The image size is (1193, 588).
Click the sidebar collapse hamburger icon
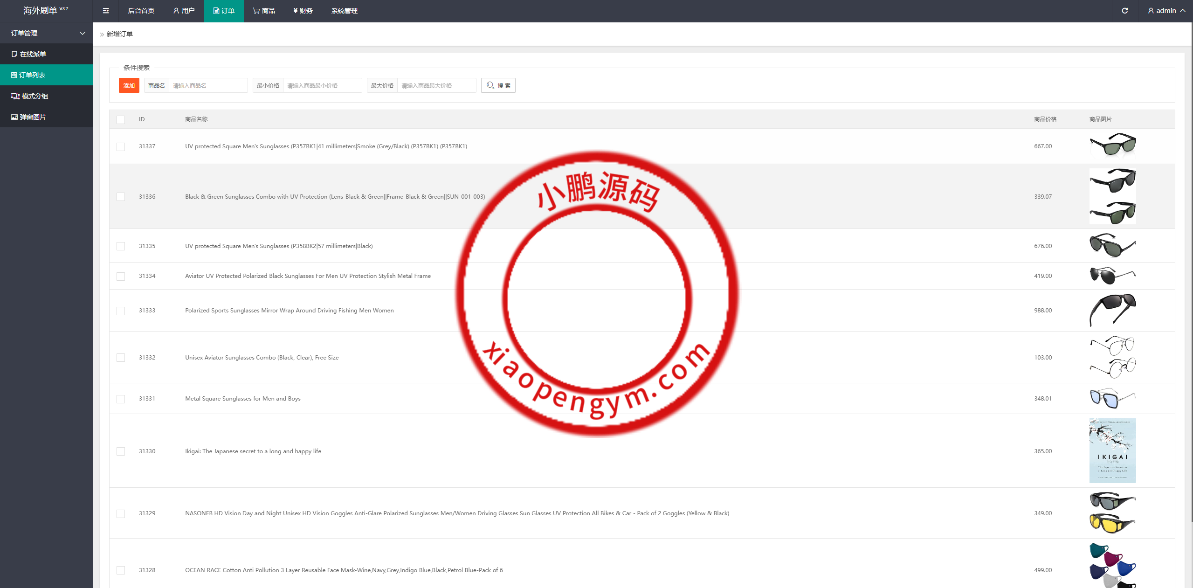[106, 11]
